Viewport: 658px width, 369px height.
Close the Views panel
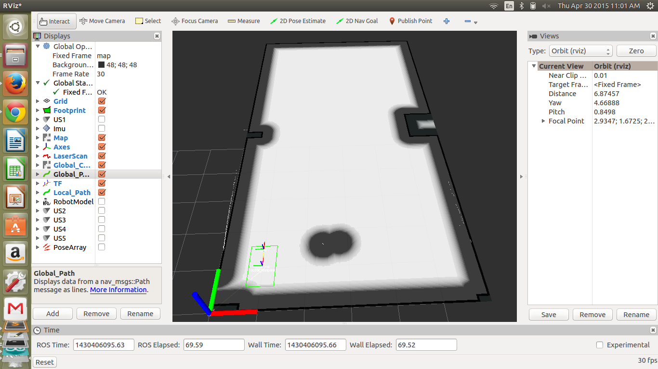tap(653, 36)
